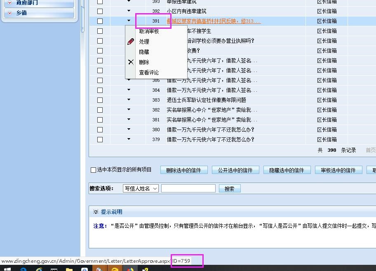
Task: Open the orange letter title link in row 391
Action: click(214, 21)
